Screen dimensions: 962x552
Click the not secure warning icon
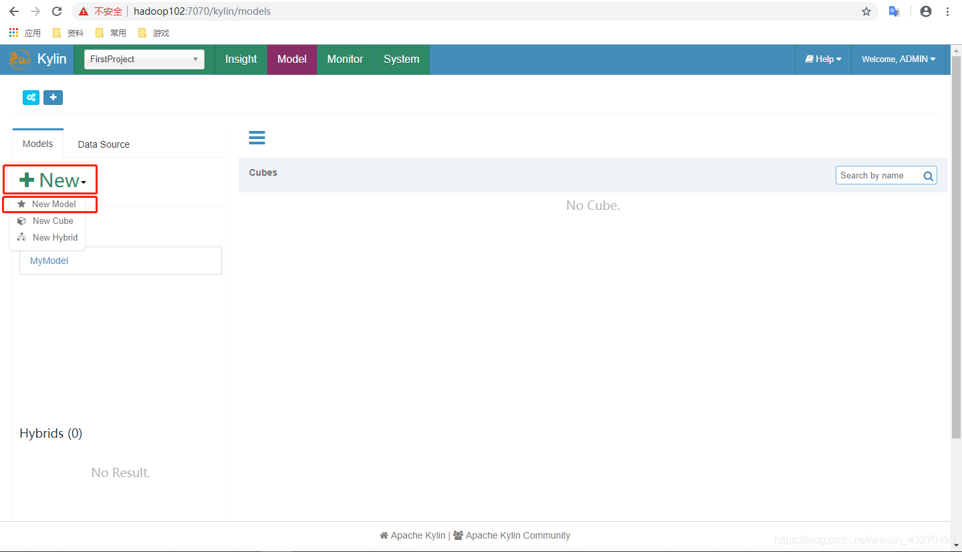click(x=83, y=11)
